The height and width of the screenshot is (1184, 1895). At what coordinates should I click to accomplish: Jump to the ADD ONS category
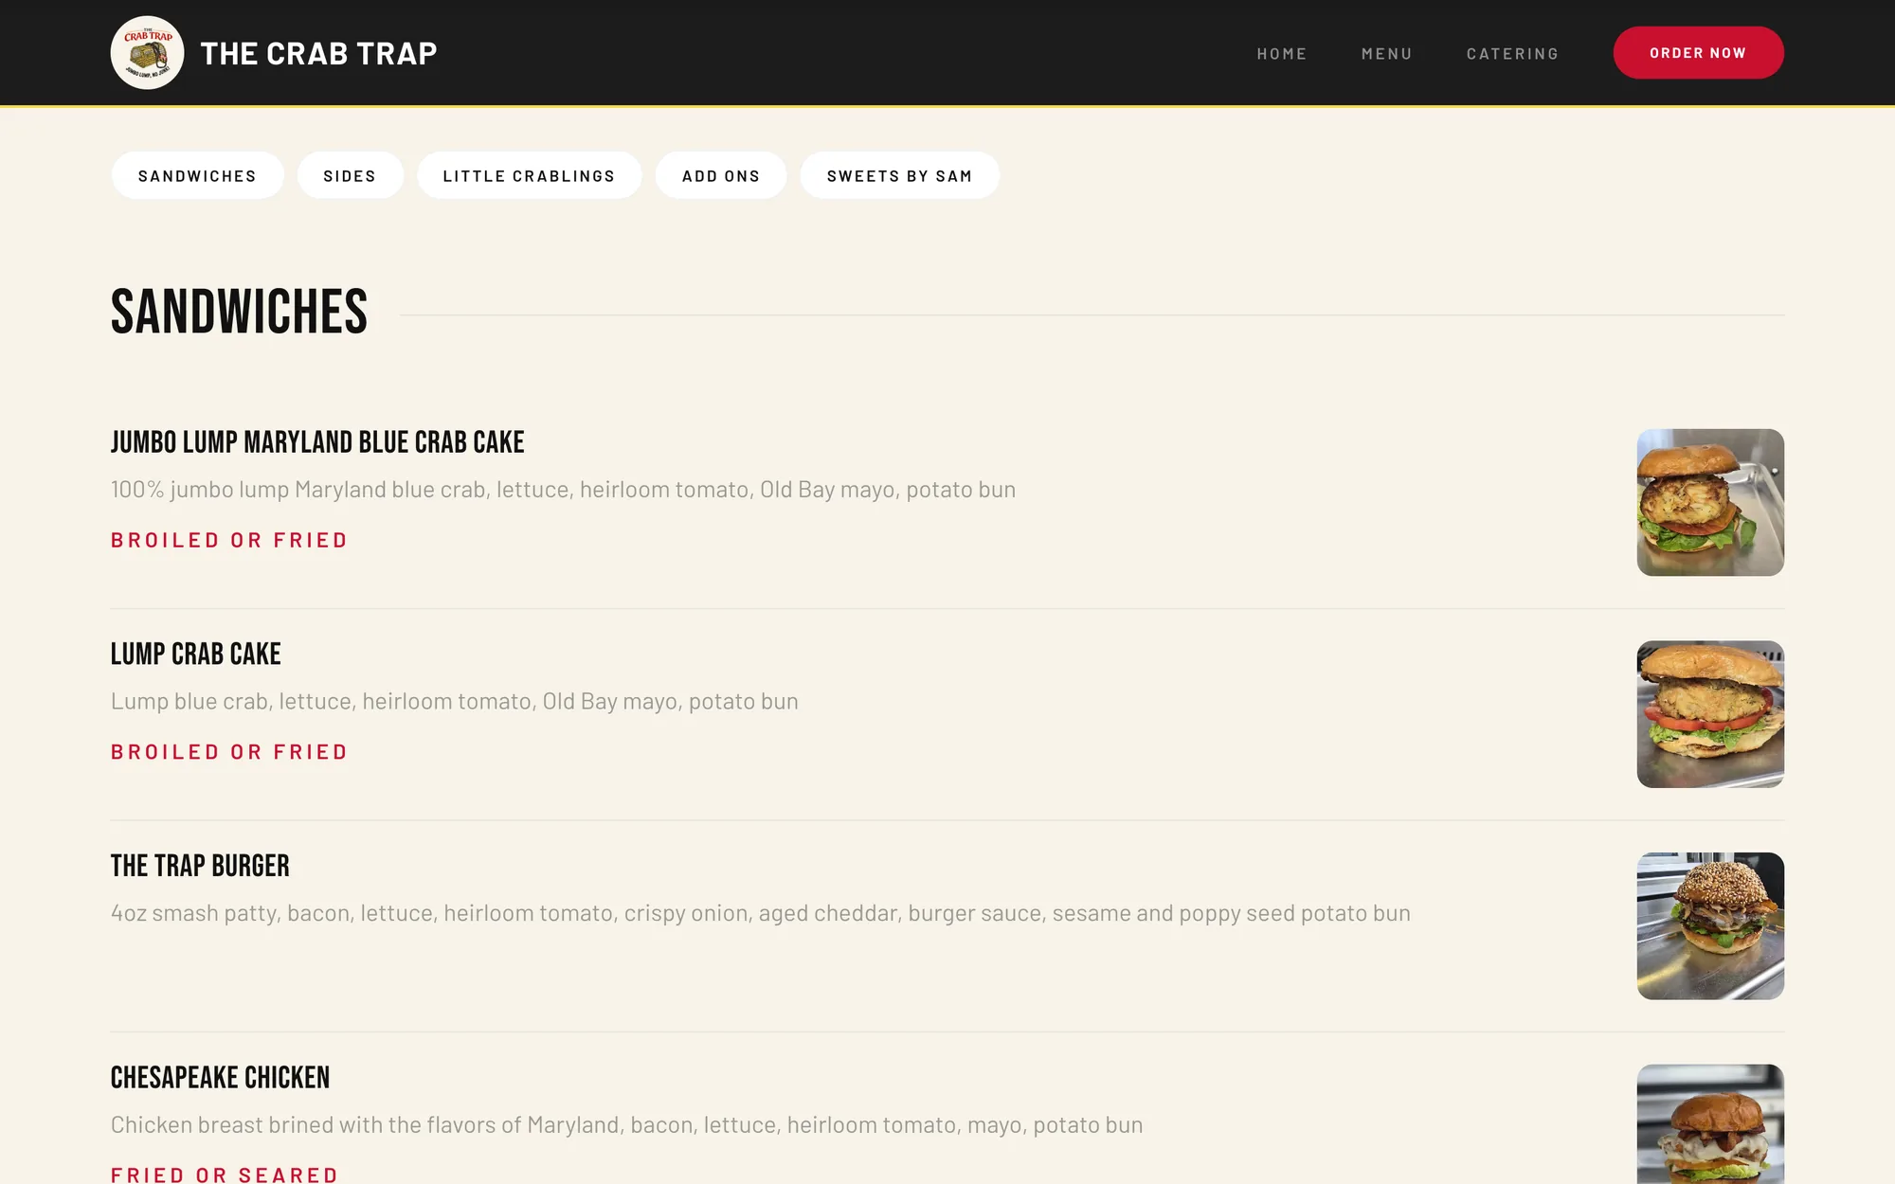[x=721, y=175]
